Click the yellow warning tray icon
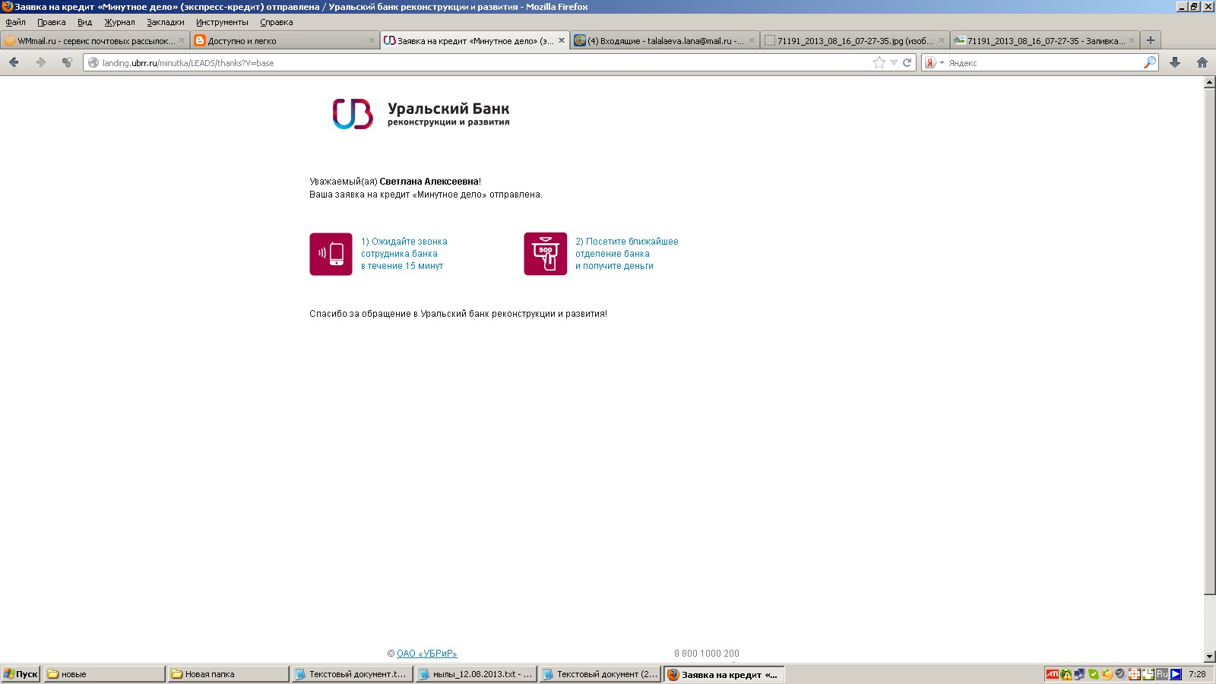This screenshot has width=1216, height=684. (x=1066, y=674)
